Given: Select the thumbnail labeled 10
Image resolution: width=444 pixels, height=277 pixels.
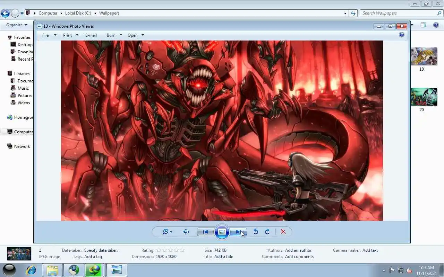Looking at the screenshot, I should click(x=424, y=56).
